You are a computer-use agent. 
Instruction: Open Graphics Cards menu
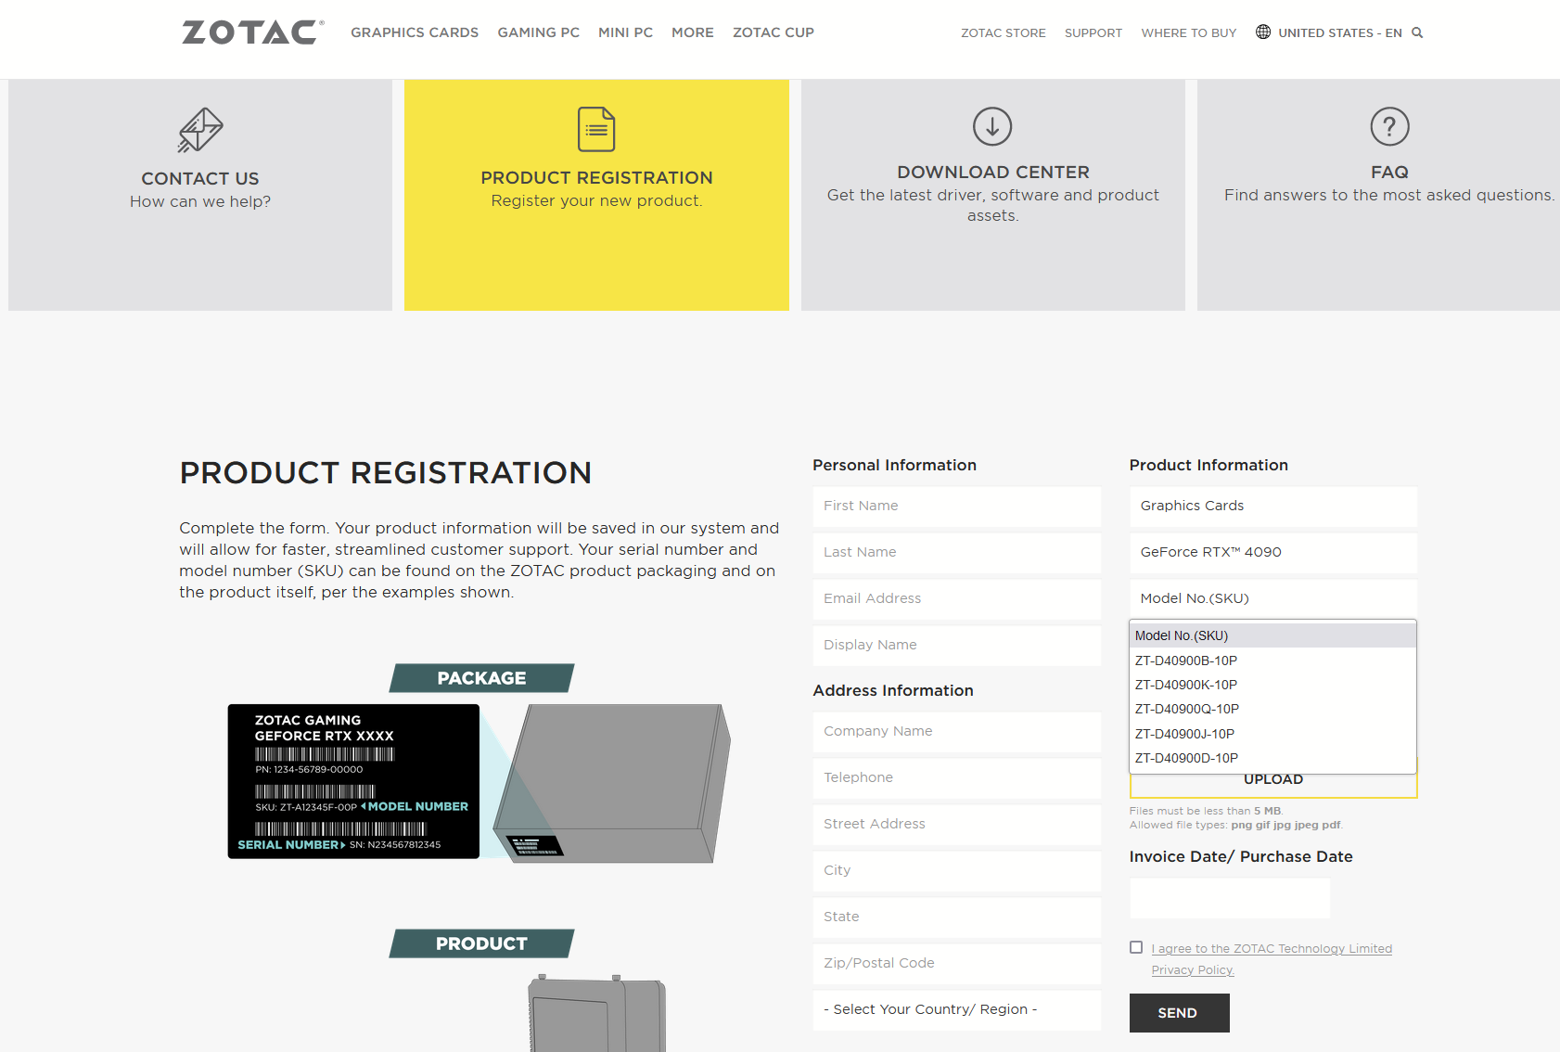click(x=415, y=32)
